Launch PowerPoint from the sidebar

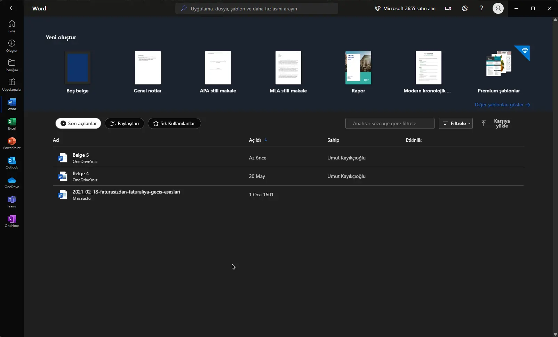(x=12, y=143)
